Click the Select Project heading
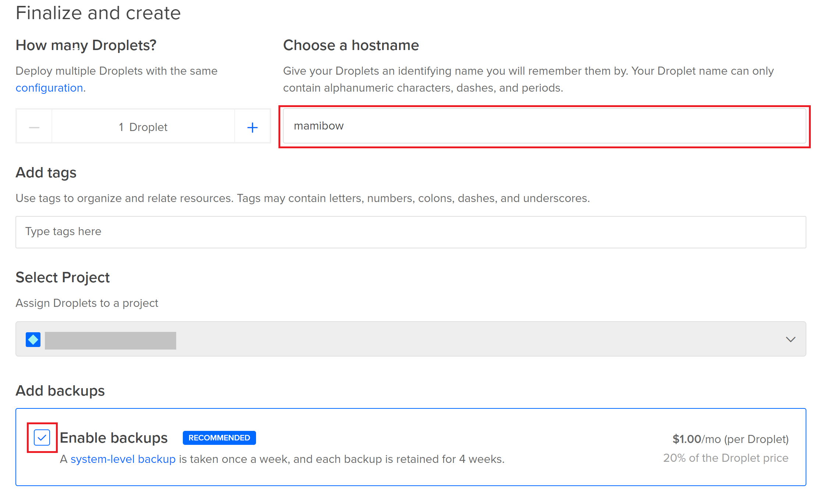 63,277
